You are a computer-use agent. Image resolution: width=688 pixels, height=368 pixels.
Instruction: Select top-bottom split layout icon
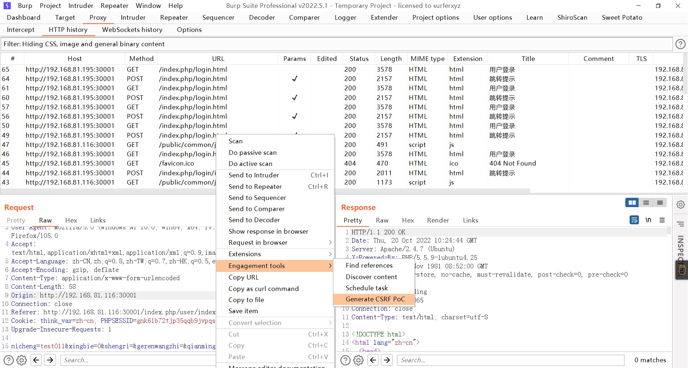pyautogui.click(x=646, y=203)
